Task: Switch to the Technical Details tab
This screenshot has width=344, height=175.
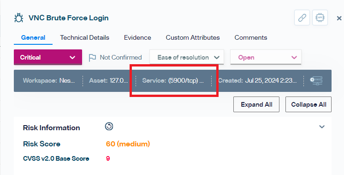Action: 85,37
